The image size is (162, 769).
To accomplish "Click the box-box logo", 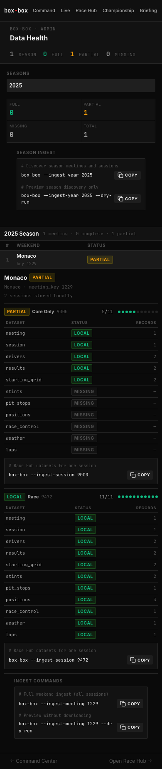I will coord(16,10).
